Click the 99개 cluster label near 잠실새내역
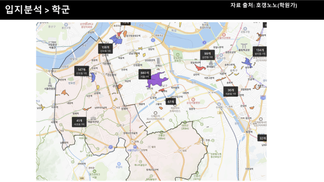The height and width of the screenshot is (182, 324). (207, 55)
